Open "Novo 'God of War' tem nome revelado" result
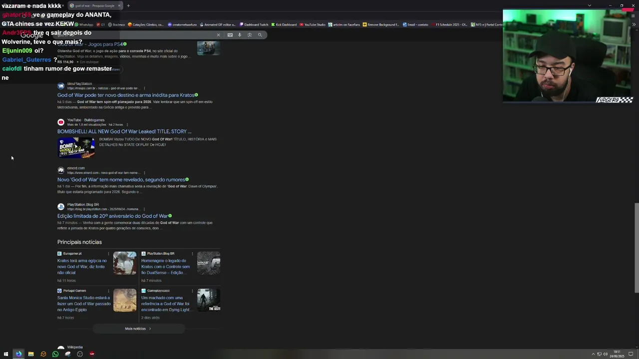Image resolution: width=639 pixels, height=359 pixels. coord(121,179)
